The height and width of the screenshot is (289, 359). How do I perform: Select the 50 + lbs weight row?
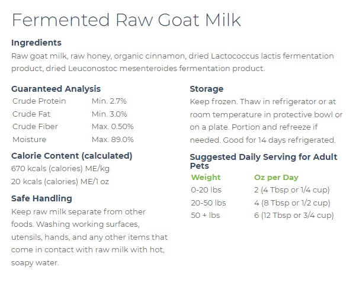coord(206,216)
